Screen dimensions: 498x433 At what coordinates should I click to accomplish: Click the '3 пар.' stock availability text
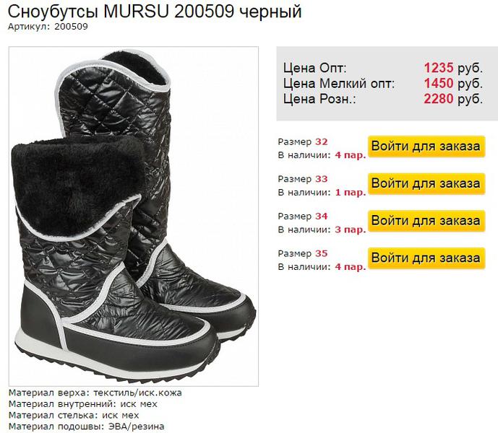pyautogui.click(x=351, y=229)
